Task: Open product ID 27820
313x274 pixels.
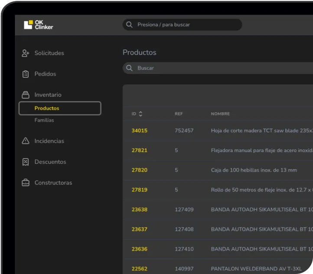Action: pyautogui.click(x=140, y=170)
